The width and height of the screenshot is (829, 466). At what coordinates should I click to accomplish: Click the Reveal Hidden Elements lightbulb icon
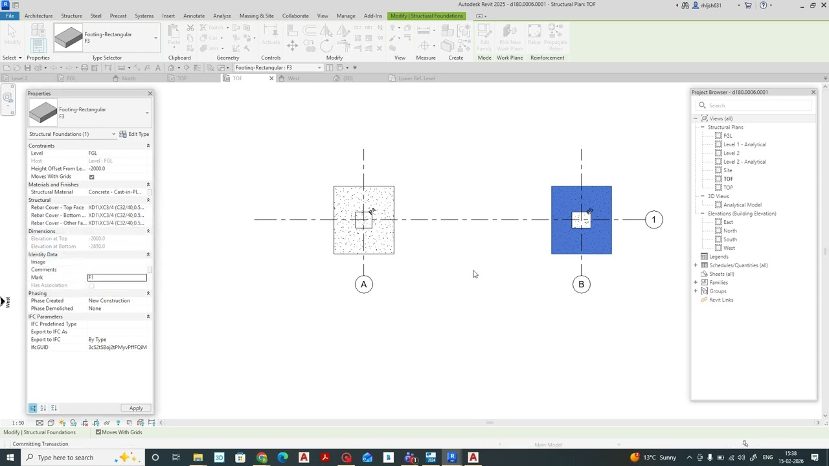[118, 423]
